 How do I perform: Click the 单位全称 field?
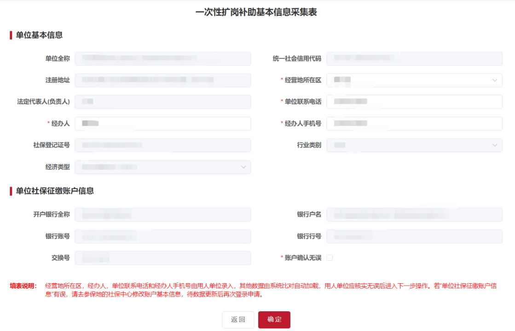pyautogui.click(x=162, y=58)
